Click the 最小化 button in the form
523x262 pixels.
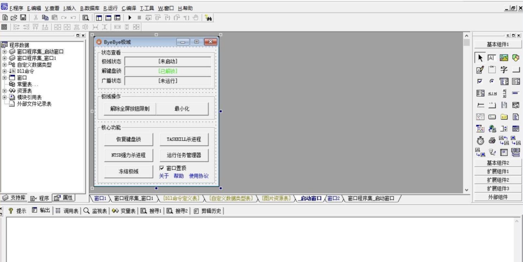coord(182,109)
